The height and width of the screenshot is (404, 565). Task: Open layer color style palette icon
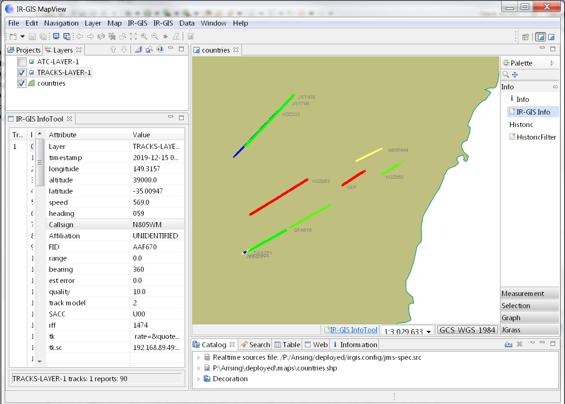point(160,50)
